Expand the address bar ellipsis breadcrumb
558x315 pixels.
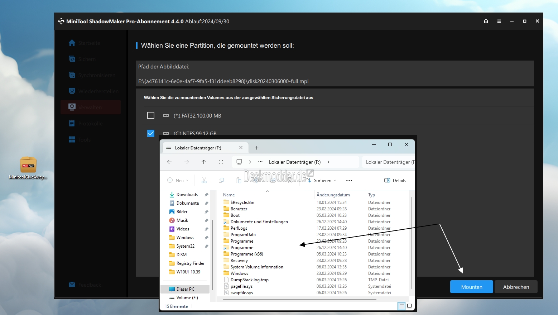click(x=260, y=162)
